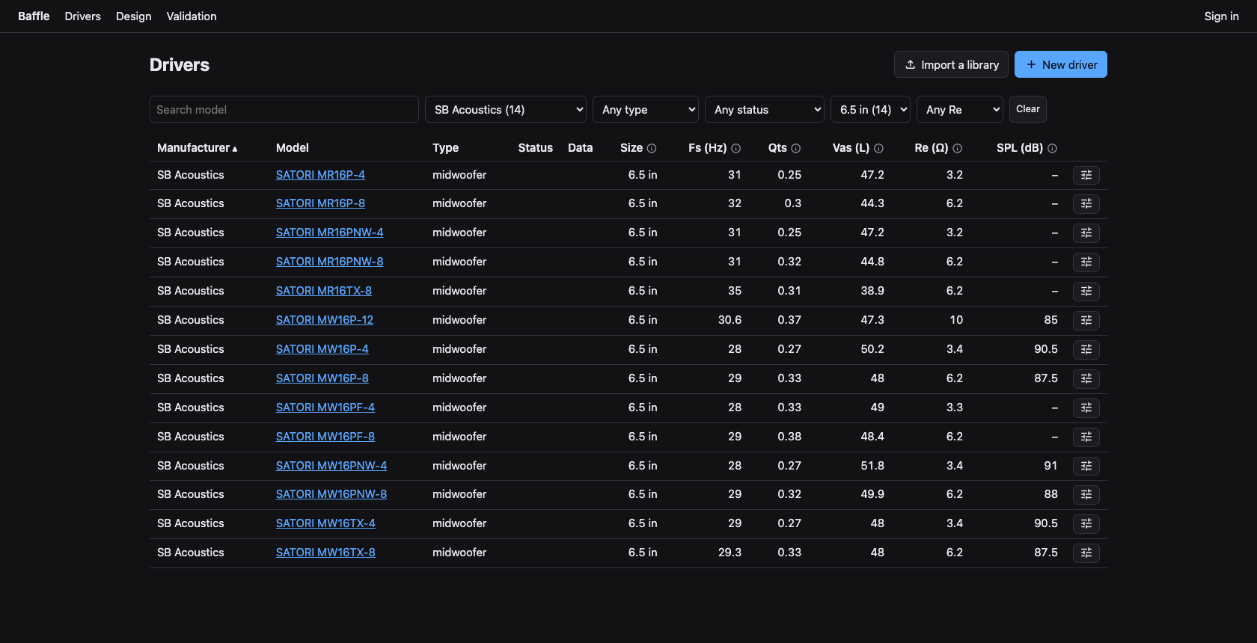This screenshot has width=1257, height=643.
Task: Click the Drivers page heading
Action: pos(180,65)
